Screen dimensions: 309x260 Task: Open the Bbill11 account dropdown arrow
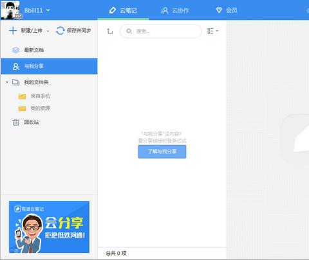coord(48,10)
